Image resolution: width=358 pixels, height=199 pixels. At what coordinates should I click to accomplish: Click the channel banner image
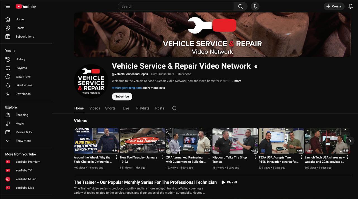coord(212,35)
